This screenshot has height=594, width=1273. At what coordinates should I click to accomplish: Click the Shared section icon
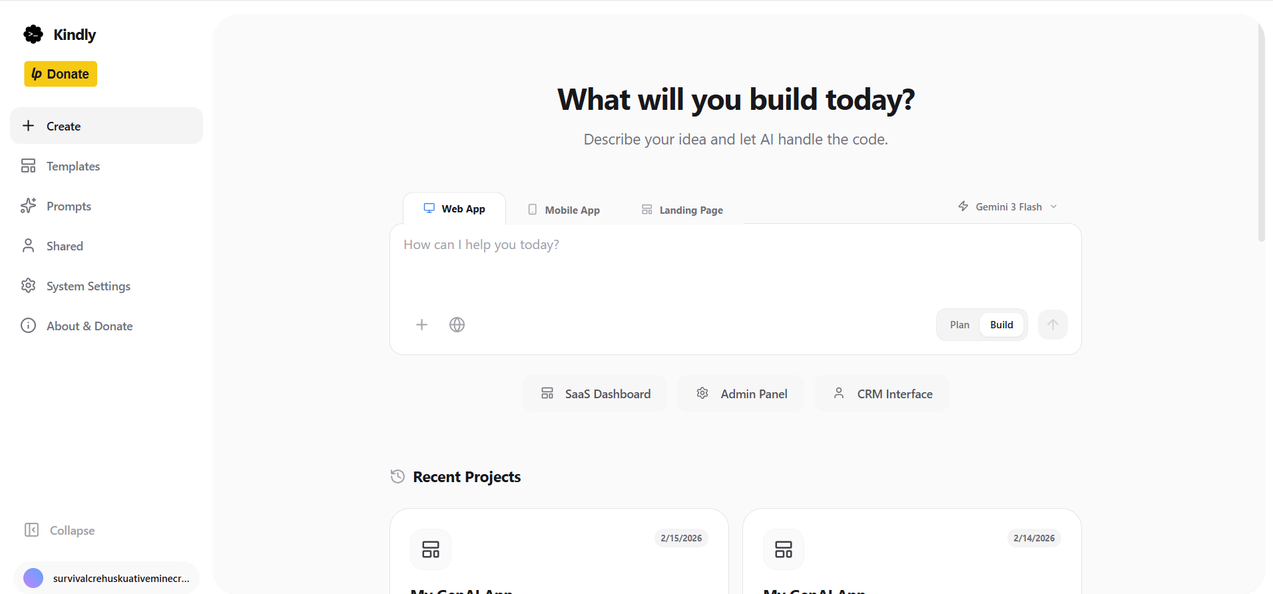click(x=28, y=246)
